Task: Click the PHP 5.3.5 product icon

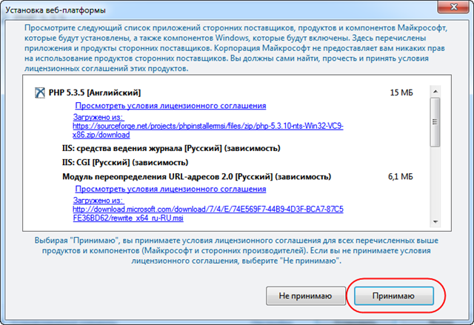Action: coord(39,93)
